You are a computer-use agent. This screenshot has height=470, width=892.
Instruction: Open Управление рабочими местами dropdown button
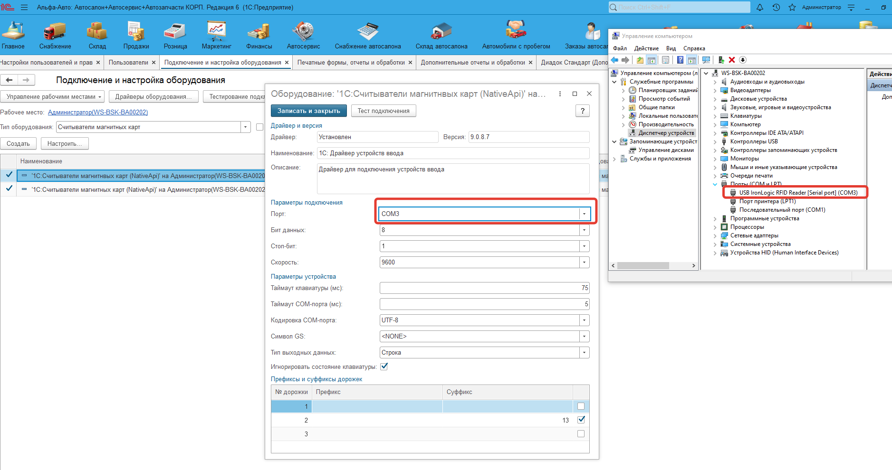[x=53, y=96]
